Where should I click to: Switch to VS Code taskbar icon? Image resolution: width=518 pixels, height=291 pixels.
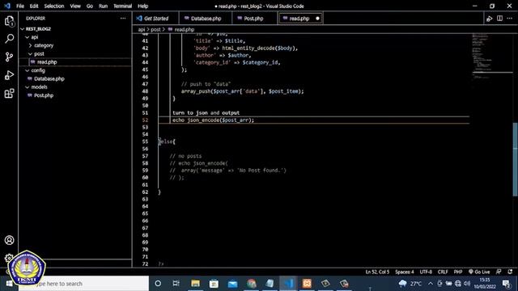(x=288, y=284)
